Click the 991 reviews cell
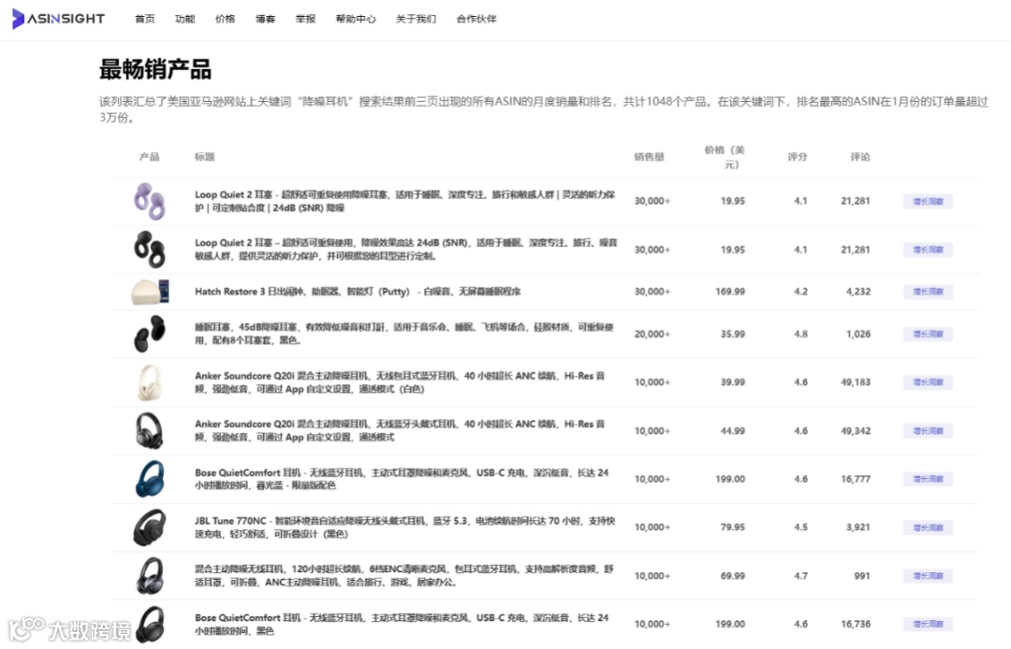The width and height of the screenshot is (1011, 649). 862,576
